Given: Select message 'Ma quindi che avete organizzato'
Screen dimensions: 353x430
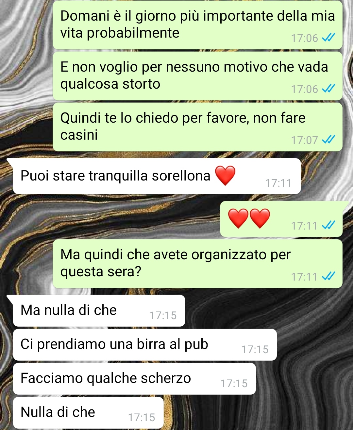Looking at the screenshot, I should 197,264.
